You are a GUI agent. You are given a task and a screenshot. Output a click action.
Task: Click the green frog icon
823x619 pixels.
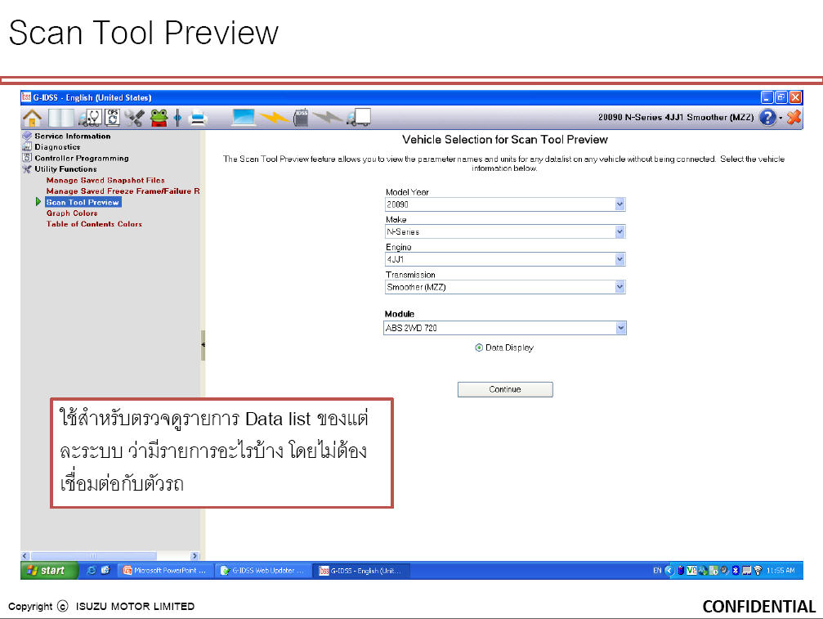click(x=159, y=118)
